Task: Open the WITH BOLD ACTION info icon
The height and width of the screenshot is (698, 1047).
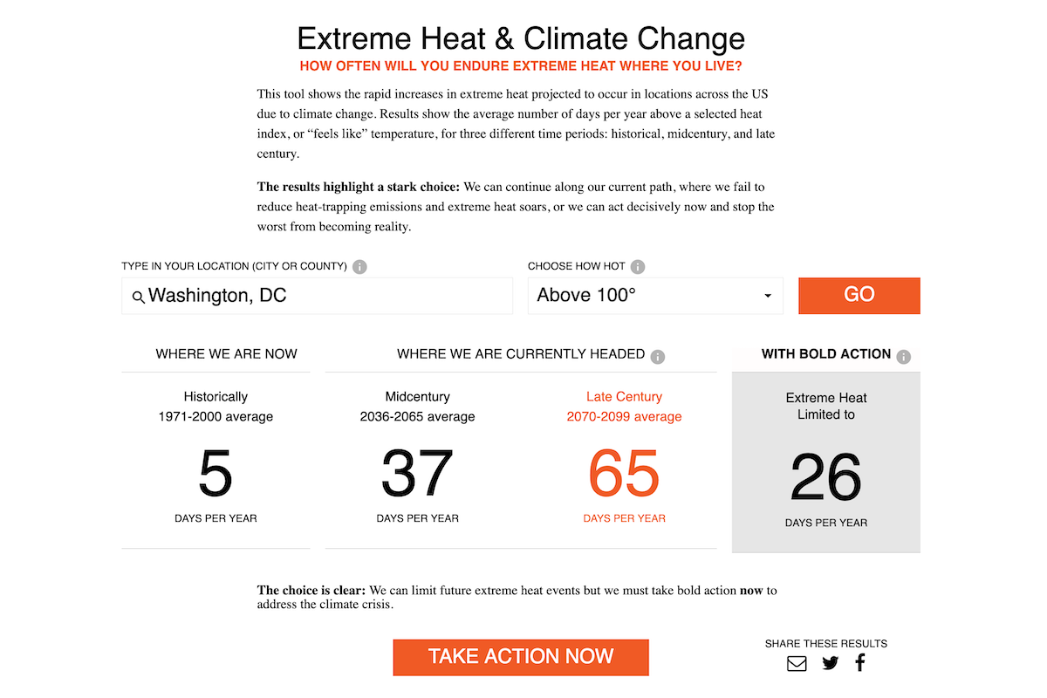Action: [905, 354]
